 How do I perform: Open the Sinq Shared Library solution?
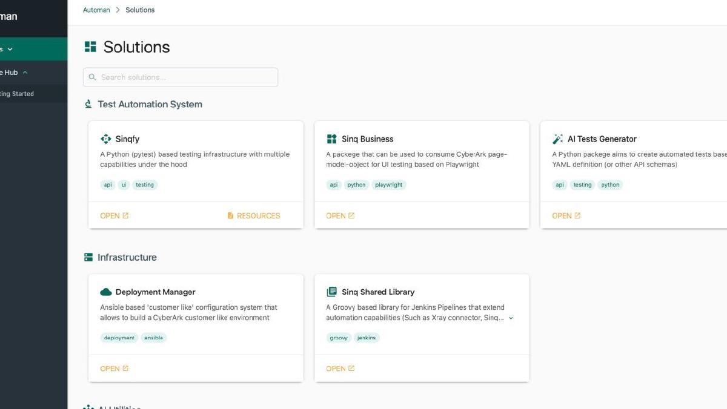[340, 368]
